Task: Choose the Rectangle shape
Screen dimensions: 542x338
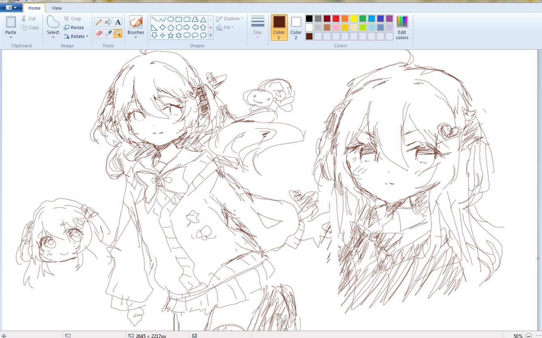Action: point(179,19)
